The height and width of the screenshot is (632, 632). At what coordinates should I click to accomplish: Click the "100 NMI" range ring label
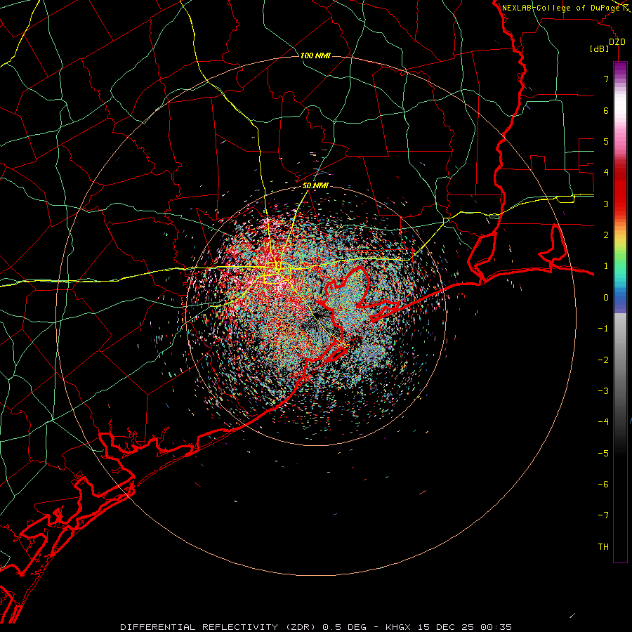pyautogui.click(x=315, y=55)
